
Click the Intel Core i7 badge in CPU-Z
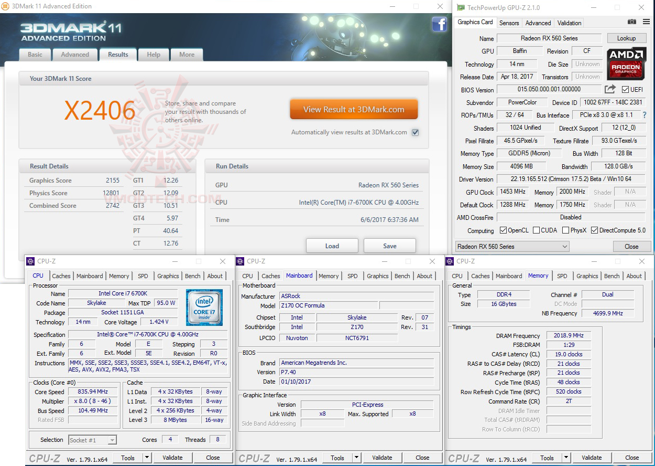[204, 306]
